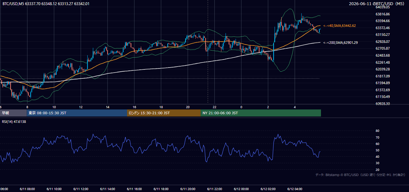Click price axis value 63816.86

coord(382,14)
